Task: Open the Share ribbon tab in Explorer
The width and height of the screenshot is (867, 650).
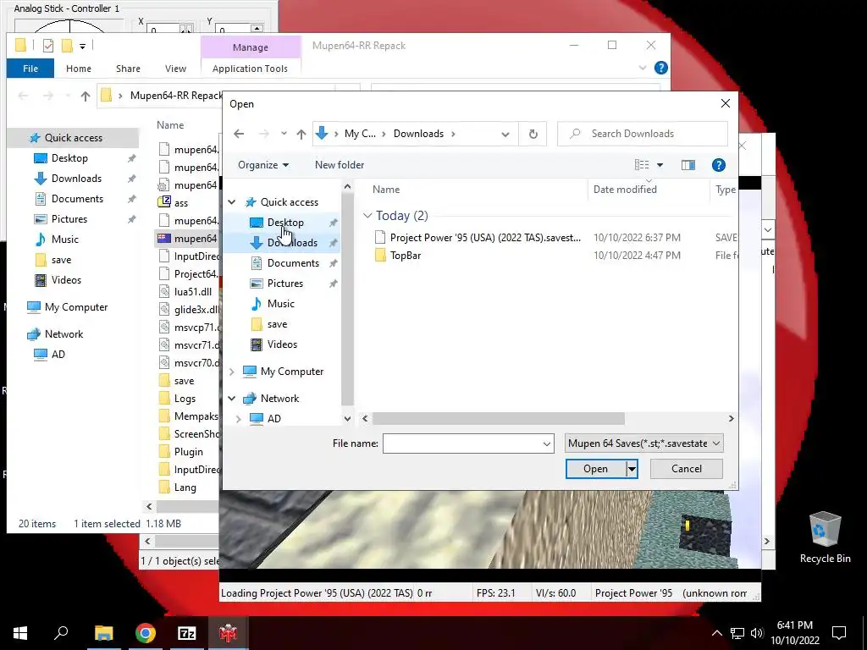Action: pyautogui.click(x=128, y=69)
